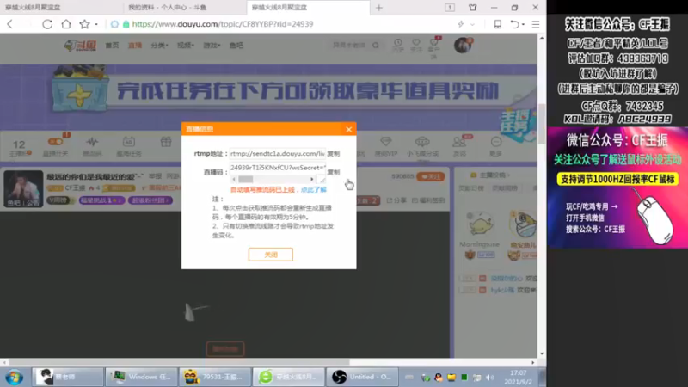This screenshot has width=688, height=387.
Task: Go to browser home page icon
Action: pyautogui.click(x=66, y=24)
